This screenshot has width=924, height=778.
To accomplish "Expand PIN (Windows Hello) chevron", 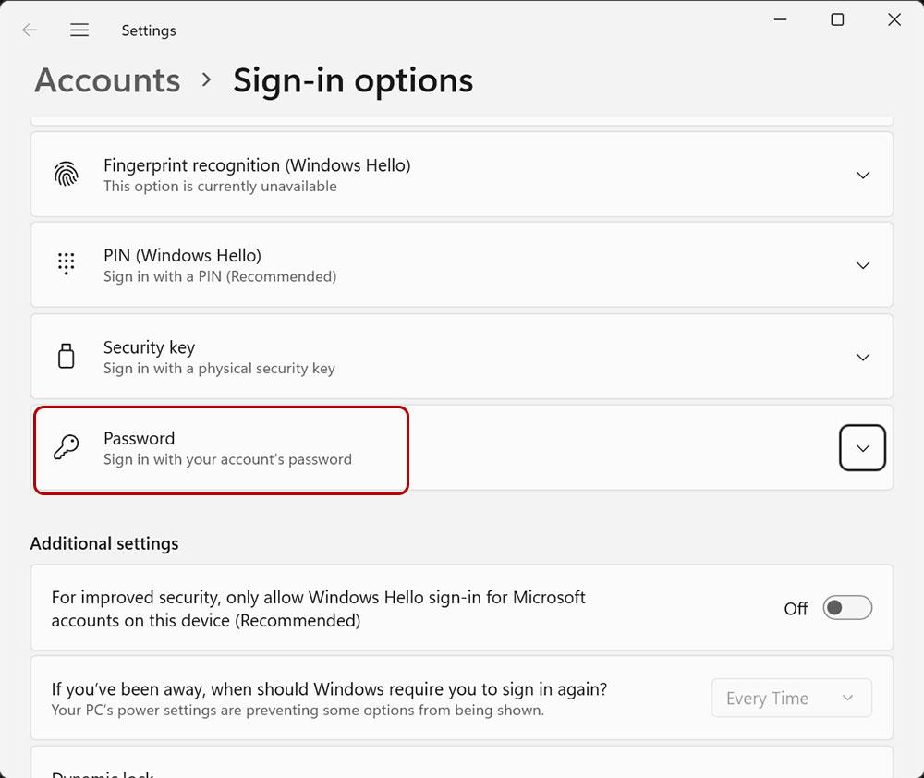I will (x=863, y=265).
